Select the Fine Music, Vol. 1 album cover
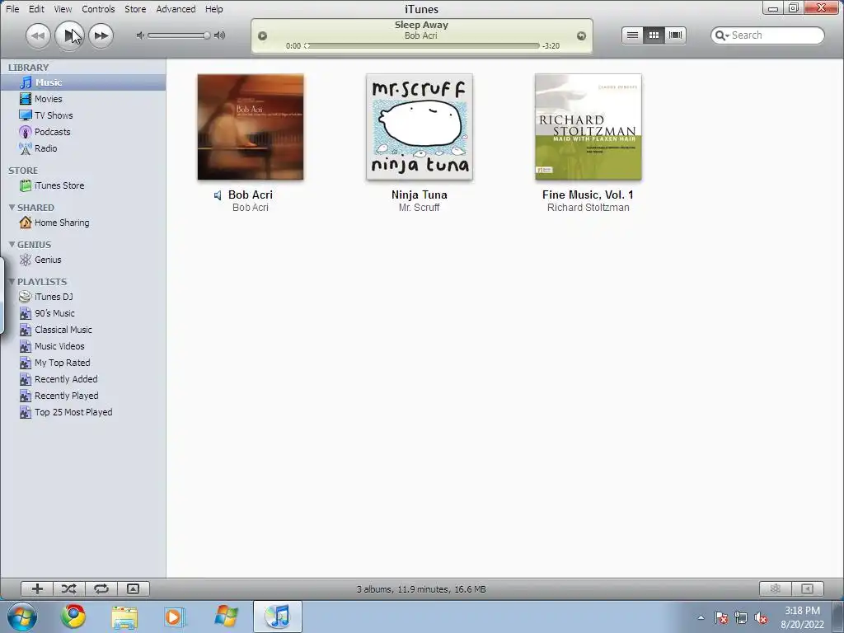Screen dimensions: 844x633 [x=588, y=127]
